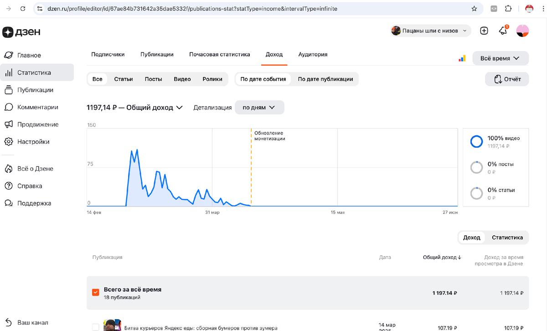The width and height of the screenshot is (547, 331).
Task: Click the browser forward arrow
Action: (9, 8)
